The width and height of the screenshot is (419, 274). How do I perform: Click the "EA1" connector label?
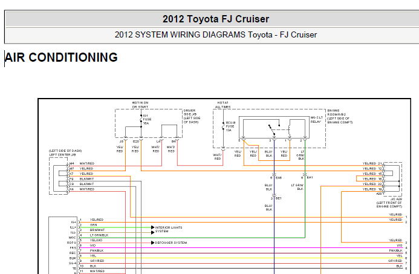tap(310, 177)
